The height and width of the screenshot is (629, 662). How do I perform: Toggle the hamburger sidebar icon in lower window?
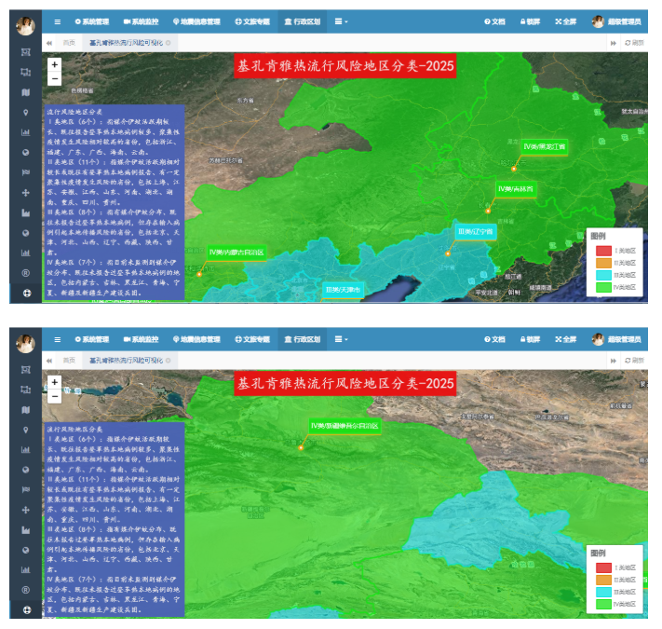click(x=58, y=339)
